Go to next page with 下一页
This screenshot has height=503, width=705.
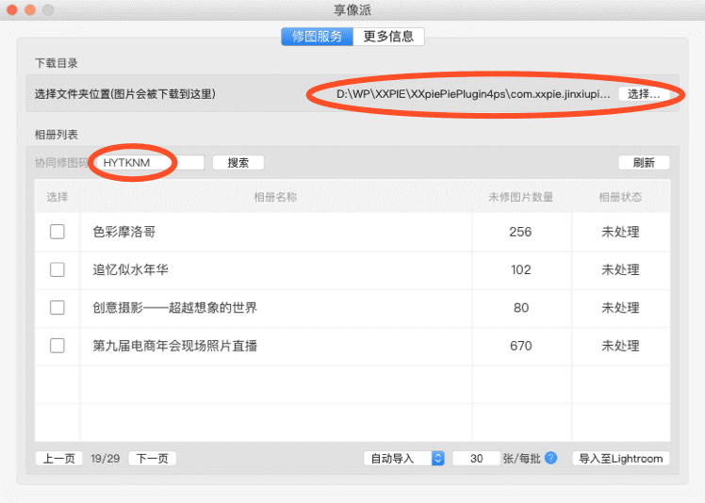point(153,459)
